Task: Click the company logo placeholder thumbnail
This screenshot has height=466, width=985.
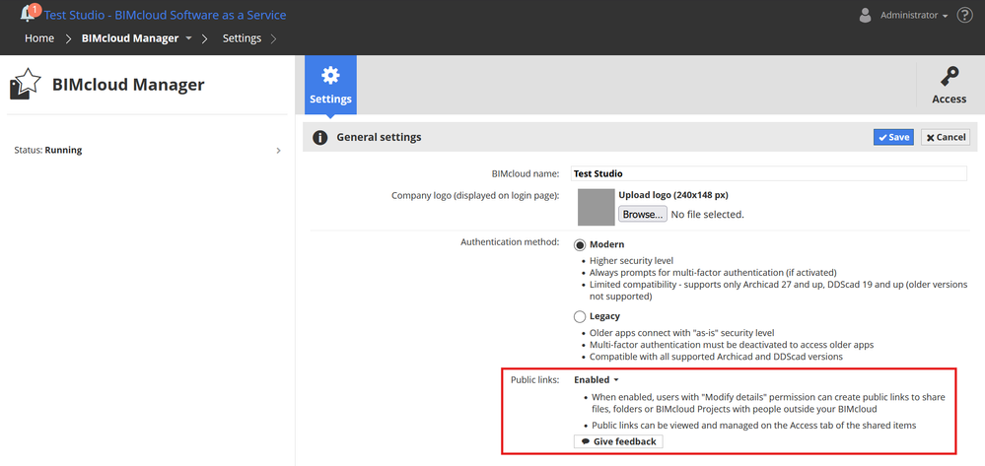Action: [x=597, y=207]
